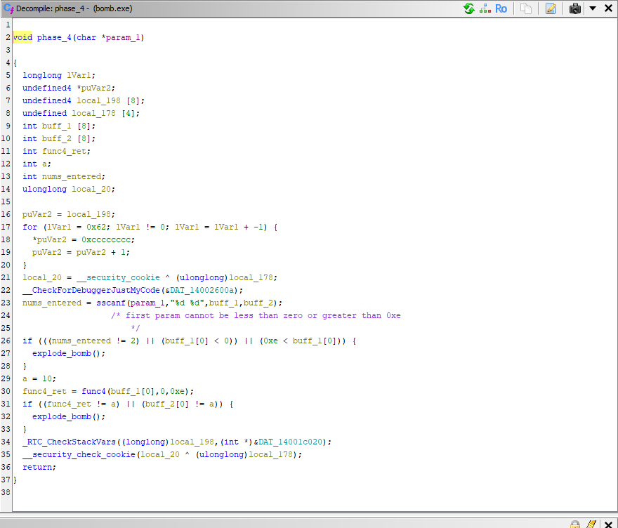Image resolution: width=618 pixels, height=528 pixels.
Task: Click the edit notepad-with-pencil icon
Action: [551, 8]
